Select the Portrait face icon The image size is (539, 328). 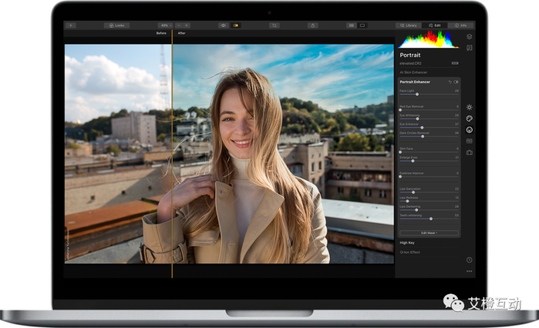[469, 130]
